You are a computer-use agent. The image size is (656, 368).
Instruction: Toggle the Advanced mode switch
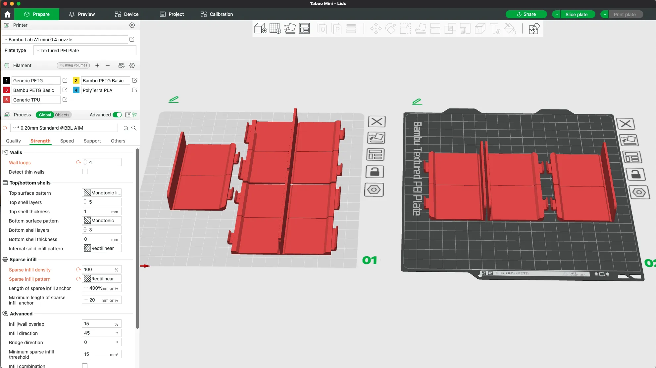117,115
